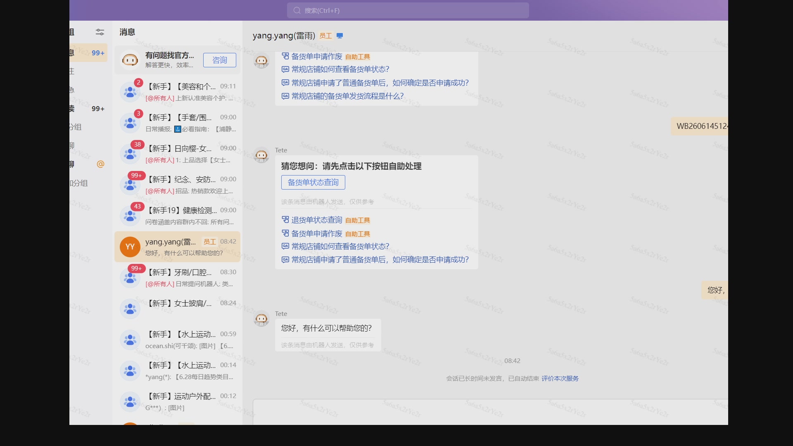Click the YY orange avatar
This screenshot has height=446, width=793.
pyautogui.click(x=130, y=247)
